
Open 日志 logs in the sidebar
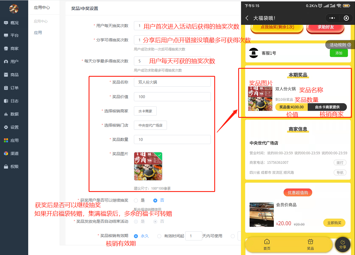11,101
